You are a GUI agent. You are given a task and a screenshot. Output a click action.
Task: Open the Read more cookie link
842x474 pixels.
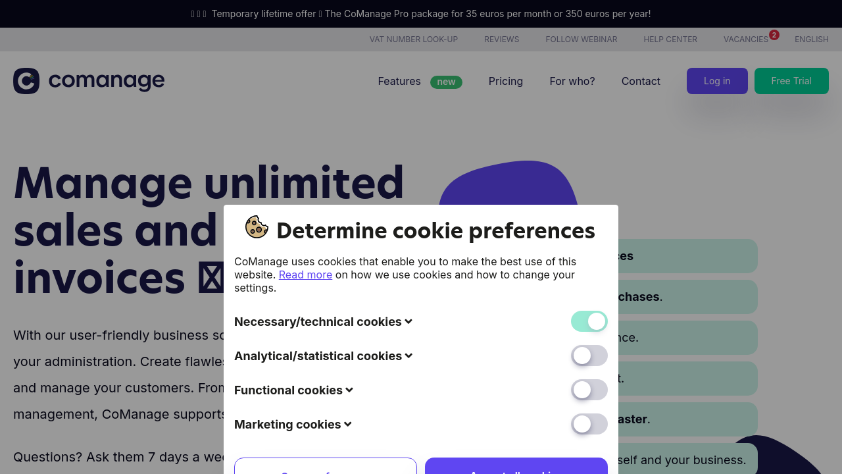click(x=305, y=275)
